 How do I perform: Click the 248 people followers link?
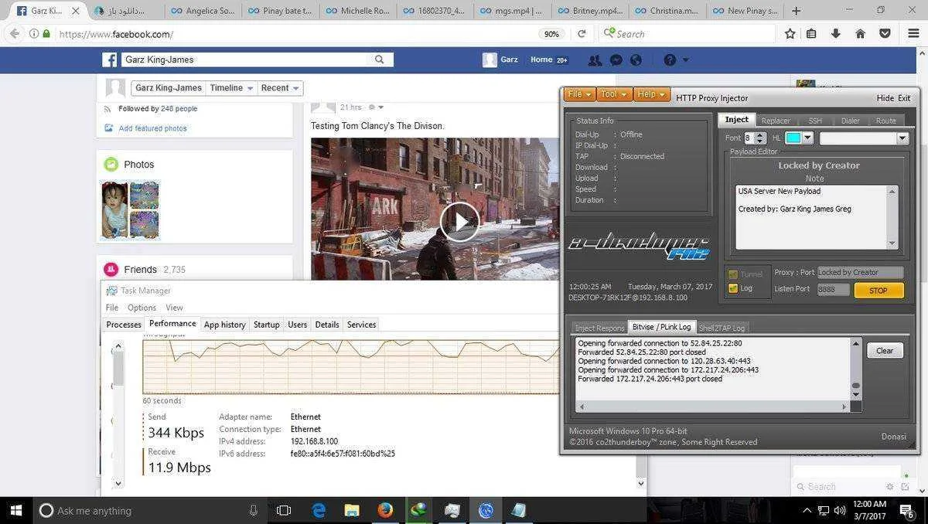[x=179, y=109]
